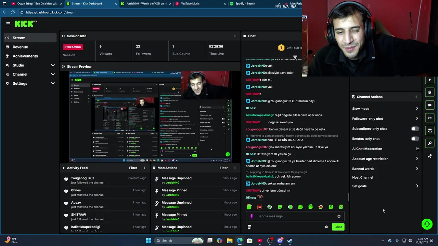Open the broadcast signal sidebar icon

[430, 118]
